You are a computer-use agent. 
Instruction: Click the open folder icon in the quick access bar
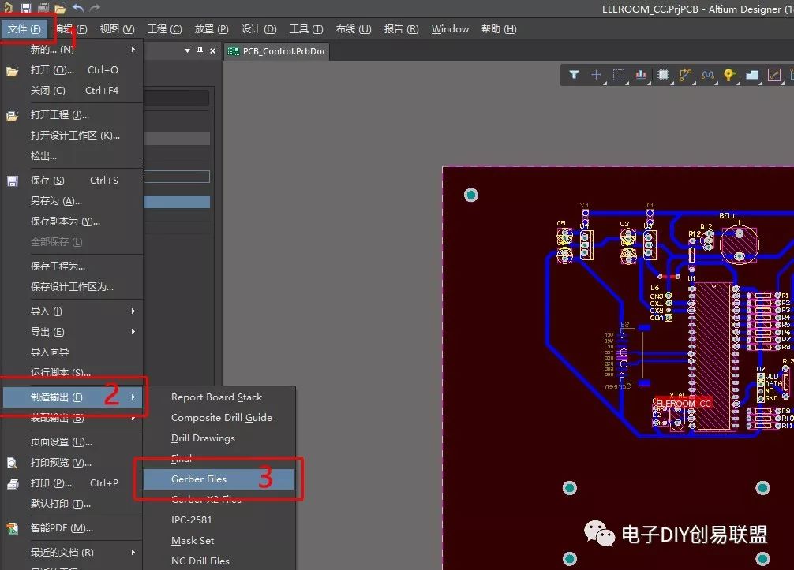60,8
